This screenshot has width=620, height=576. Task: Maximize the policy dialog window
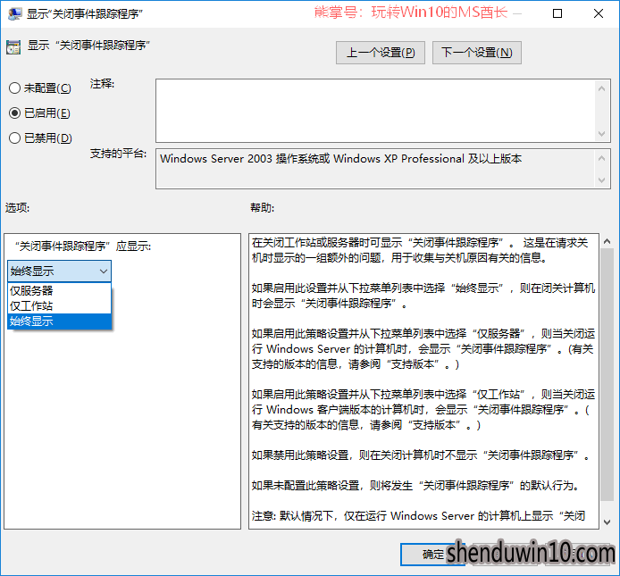(557, 13)
